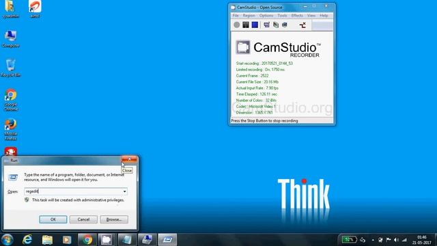Open the Effects menu in CamStudio
Screen dimensions: 437x246
pyautogui.click(x=297, y=16)
